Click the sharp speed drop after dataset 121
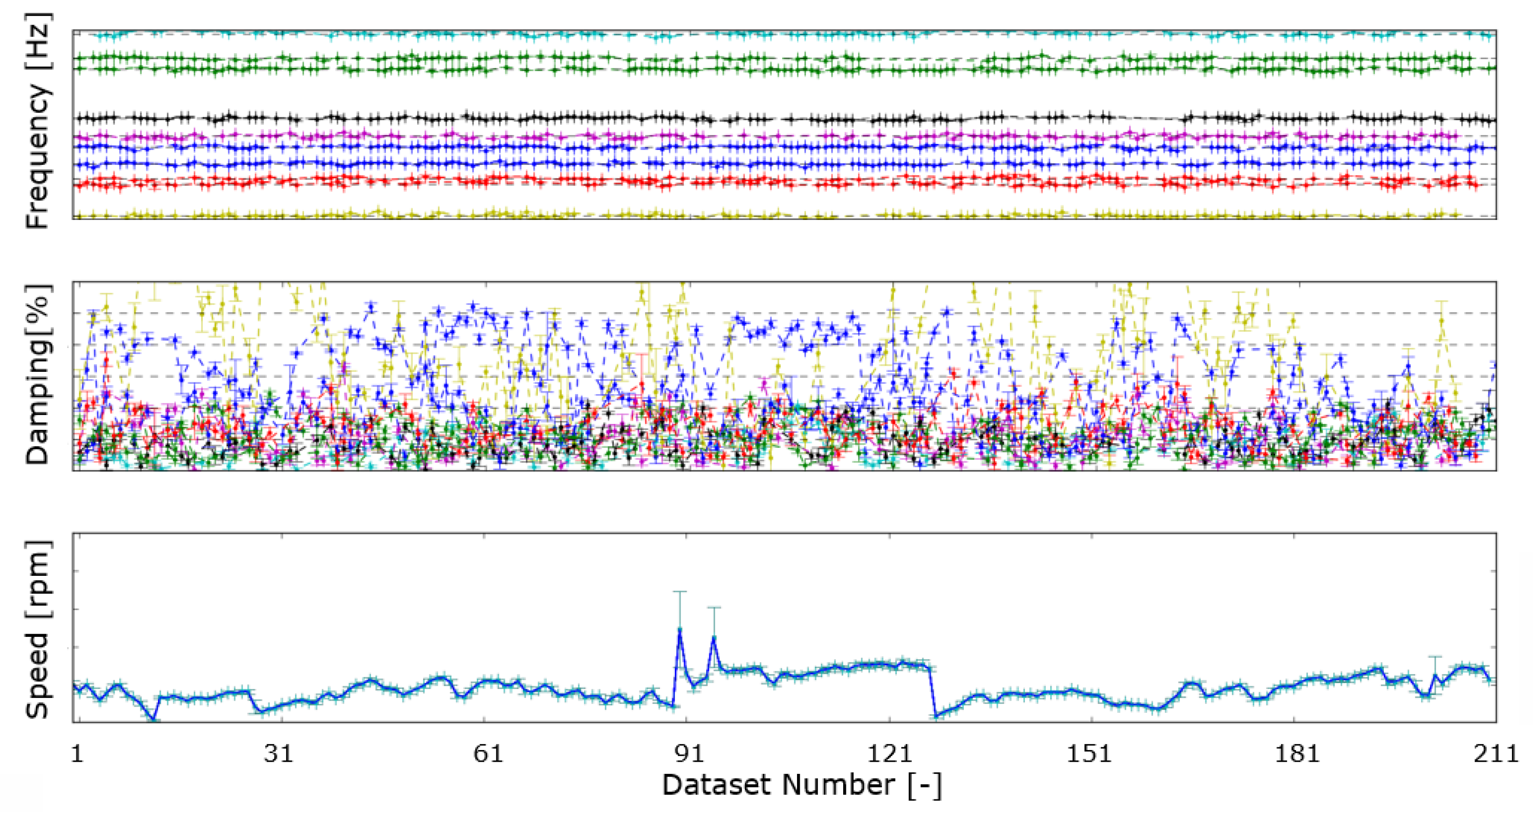The height and width of the screenshot is (819, 1533). (x=933, y=693)
